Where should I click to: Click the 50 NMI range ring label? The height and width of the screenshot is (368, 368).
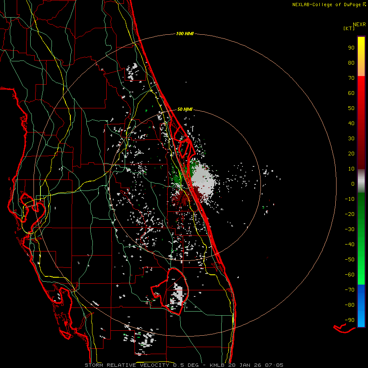[185, 109]
